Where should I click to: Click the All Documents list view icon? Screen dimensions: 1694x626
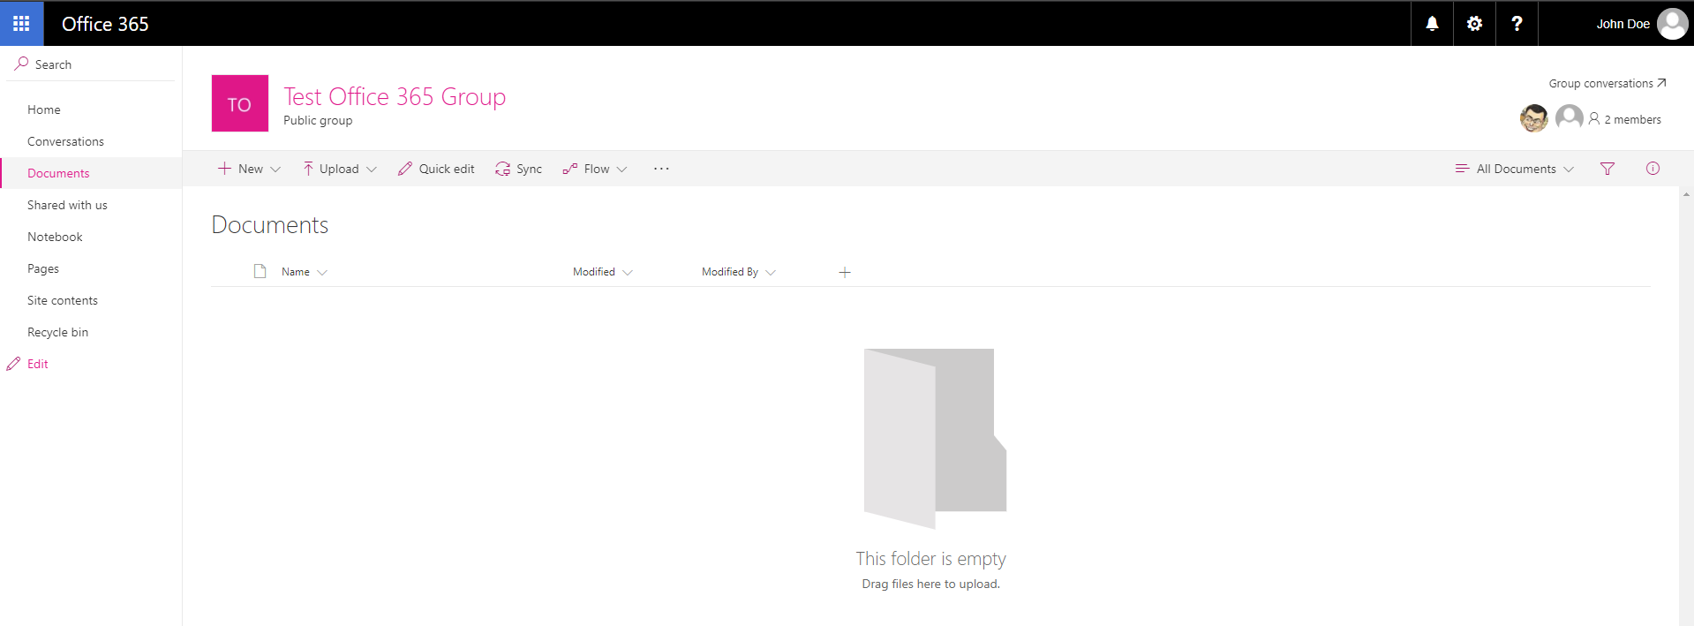click(x=1462, y=169)
